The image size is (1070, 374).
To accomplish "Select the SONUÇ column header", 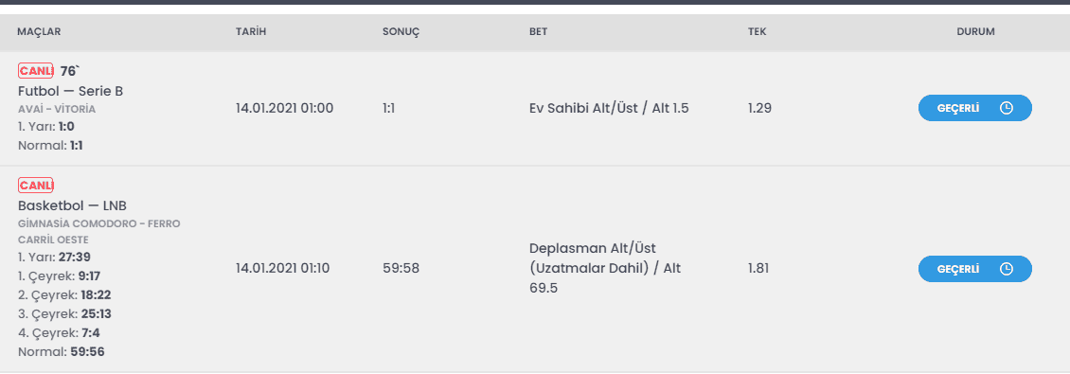I will (x=400, y=32).
